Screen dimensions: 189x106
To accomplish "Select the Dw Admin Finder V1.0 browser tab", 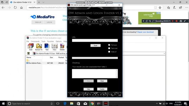I will 22,2.
